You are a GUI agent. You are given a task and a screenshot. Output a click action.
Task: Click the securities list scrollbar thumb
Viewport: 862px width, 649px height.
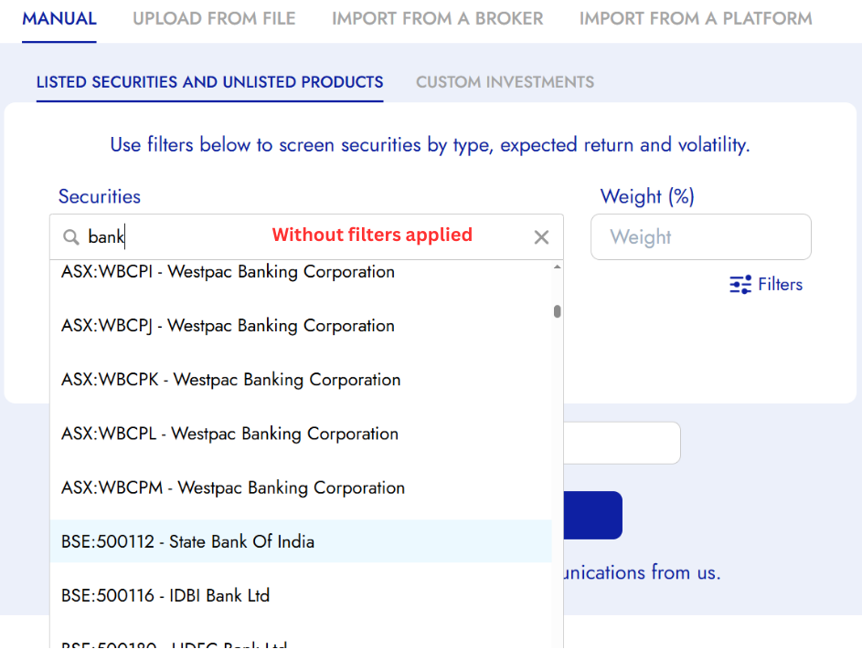[558, 311]
